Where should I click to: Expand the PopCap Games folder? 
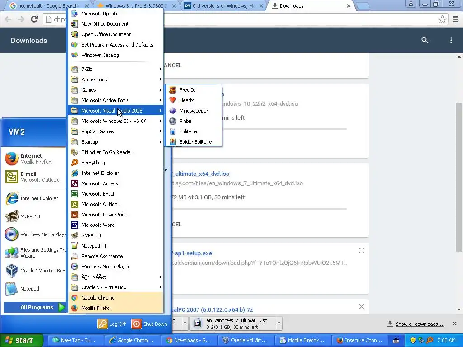coord(116,131)
